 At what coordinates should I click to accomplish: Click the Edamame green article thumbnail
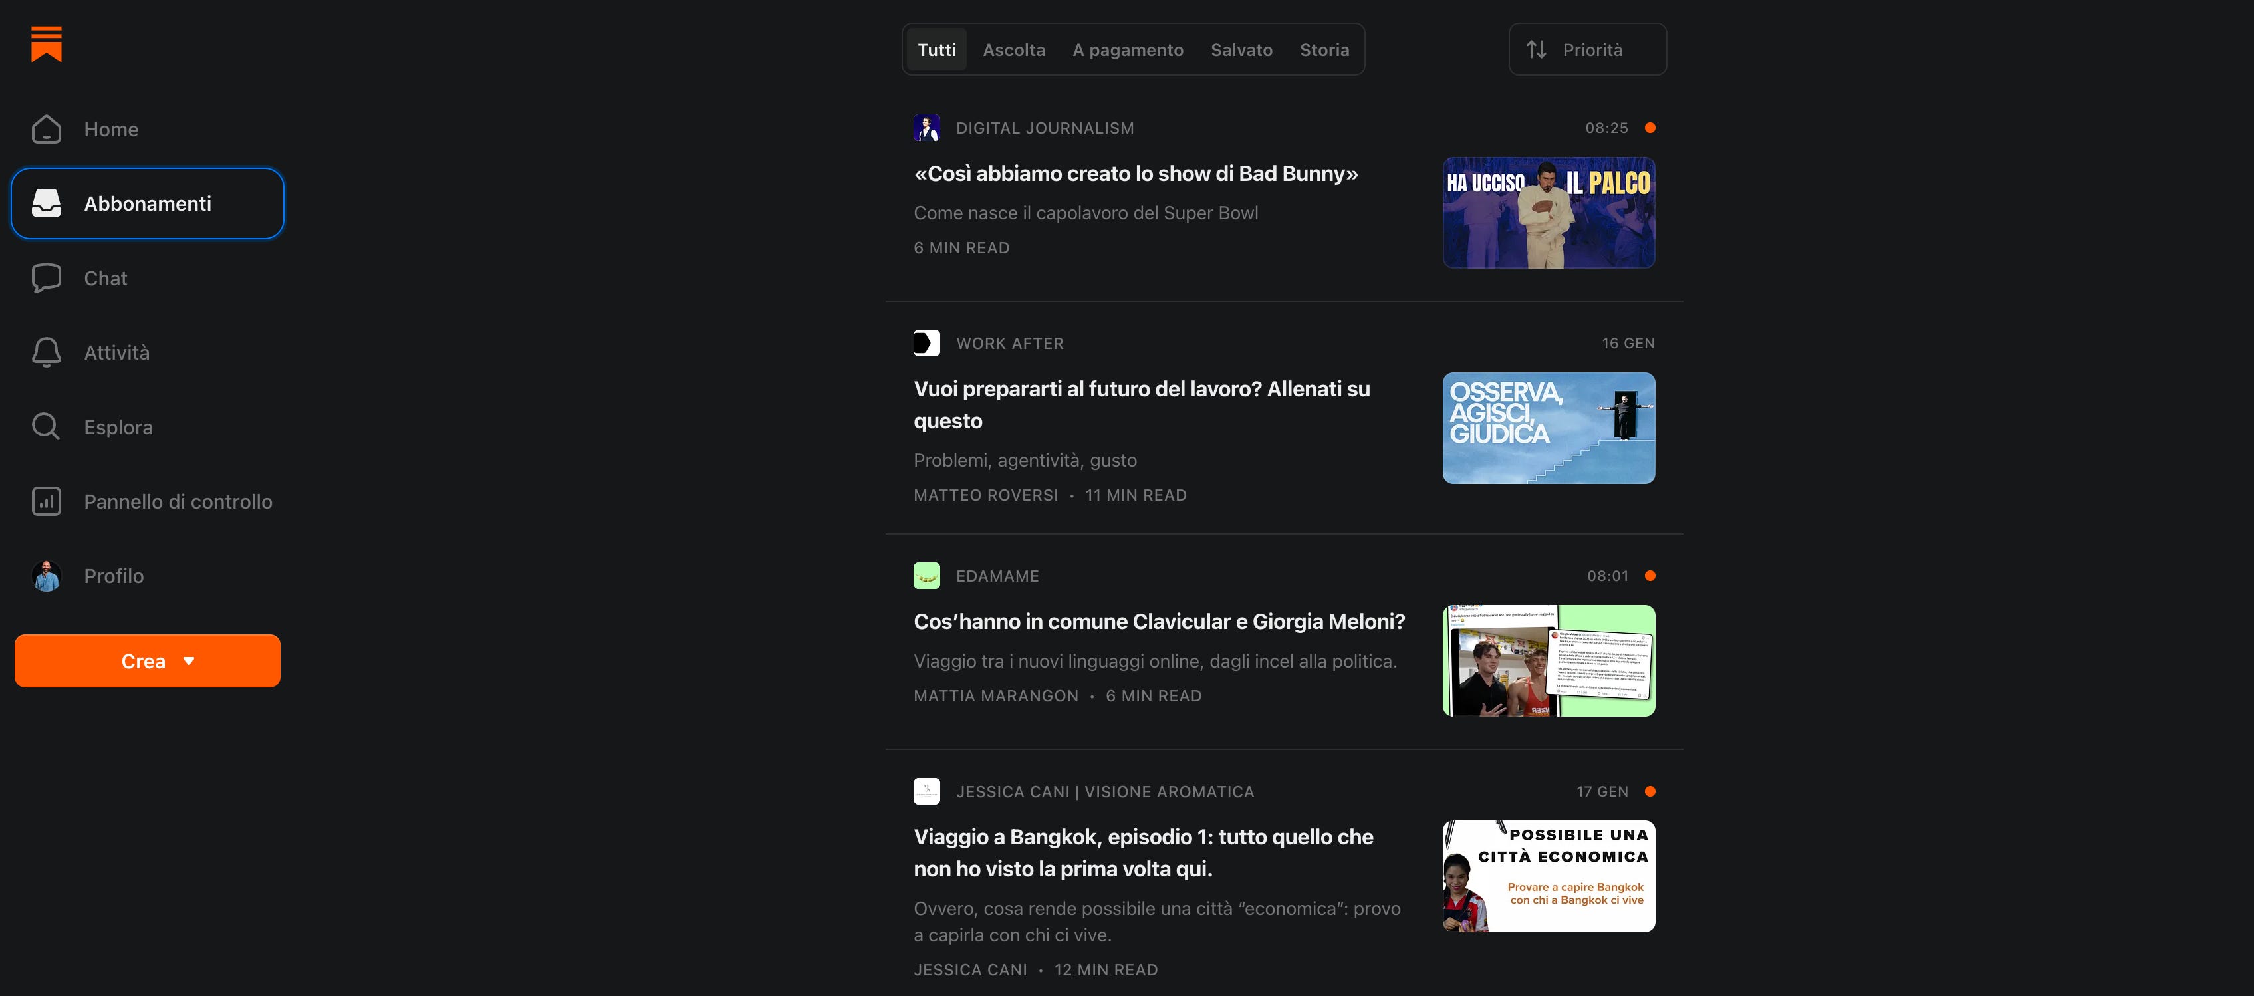click(1549, 661)
